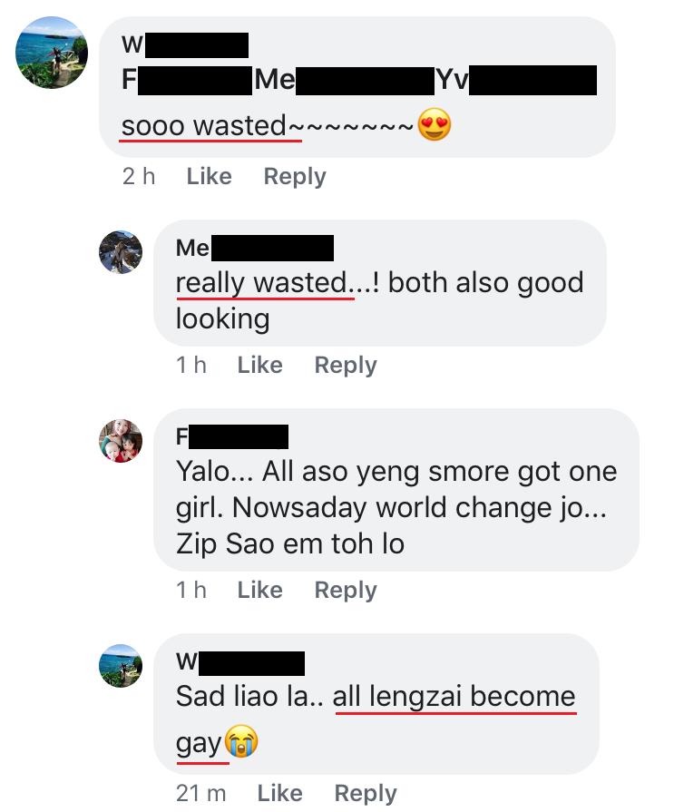The width and height of the screenshot is (674, 812).
Task: Open the profile picture beside the "really wasted" reply
Action: 121,251
